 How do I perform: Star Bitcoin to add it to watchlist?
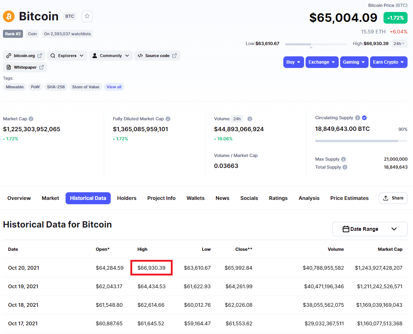87,16
